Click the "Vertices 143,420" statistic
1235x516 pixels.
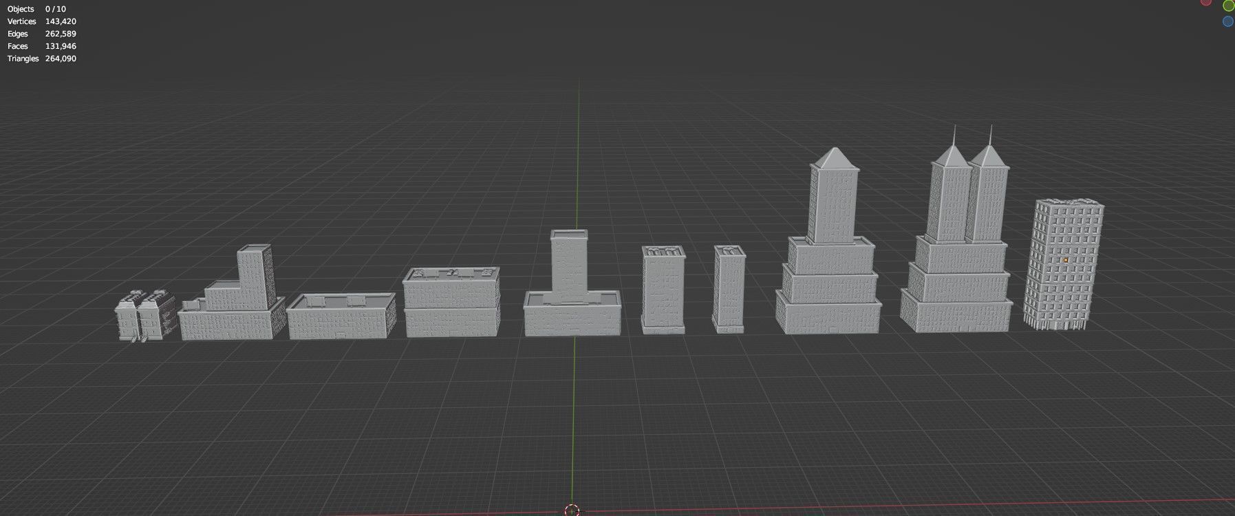(41, 21)
